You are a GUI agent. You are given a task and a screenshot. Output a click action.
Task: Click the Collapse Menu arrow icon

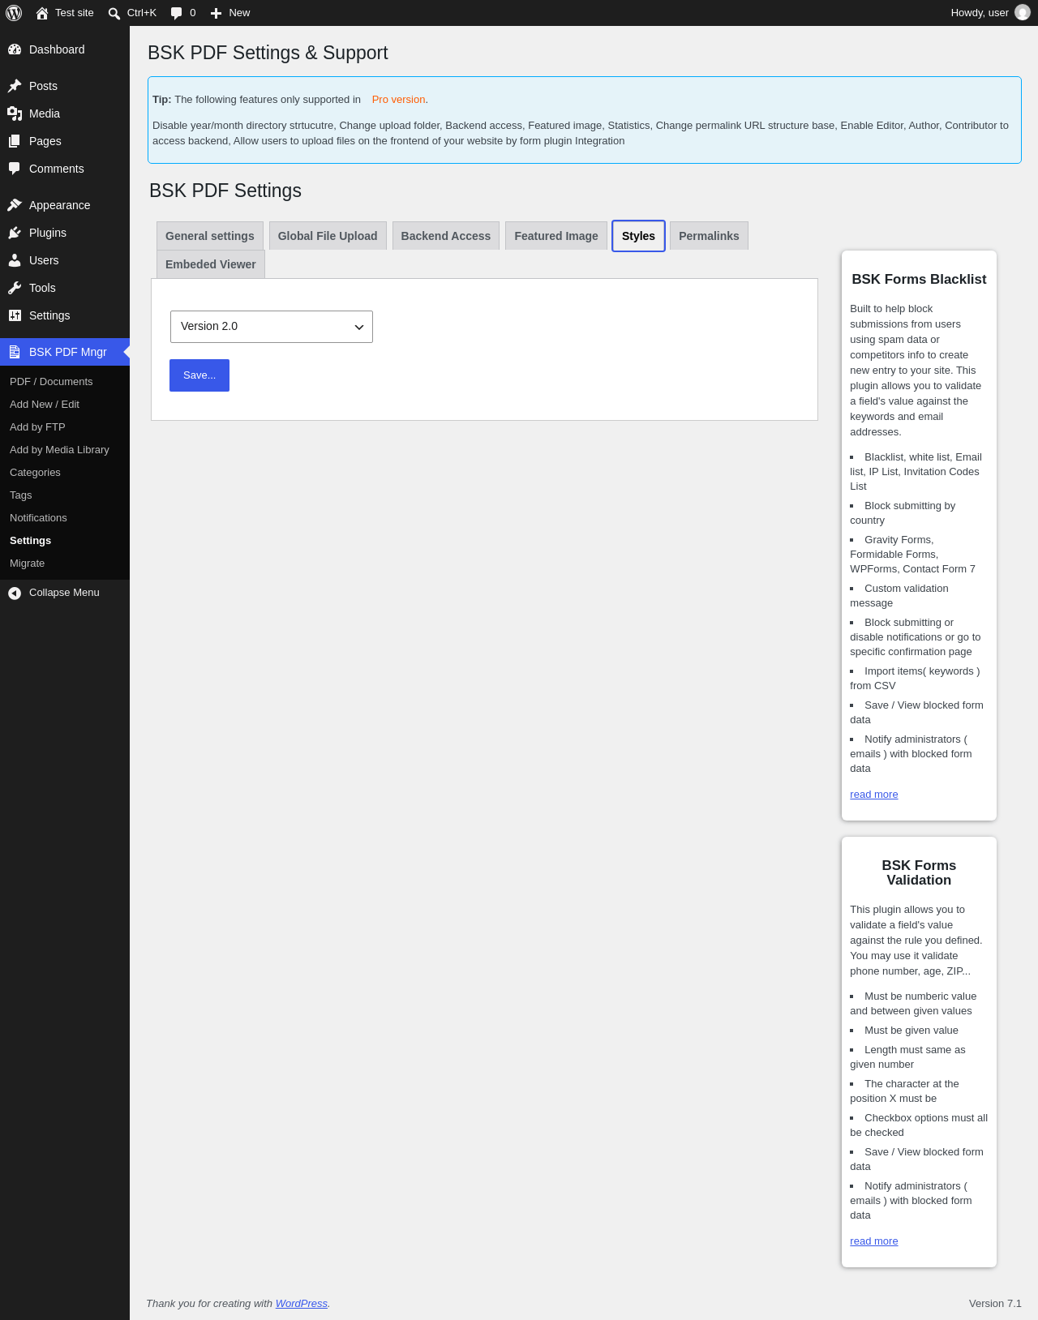15,594
